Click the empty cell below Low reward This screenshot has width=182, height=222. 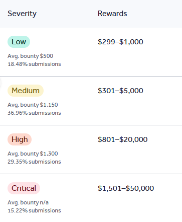click(x=139, y=61)
